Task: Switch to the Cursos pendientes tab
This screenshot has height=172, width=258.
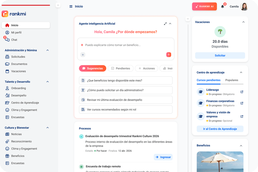Action: click(x=208, y=80)
